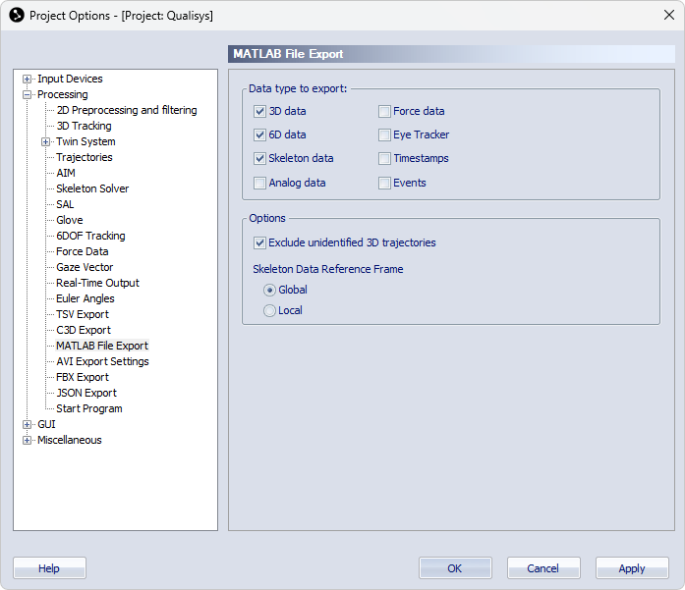The image size is (685, 590).
Task: Select Euler Angles page
Action: point(86,298)
